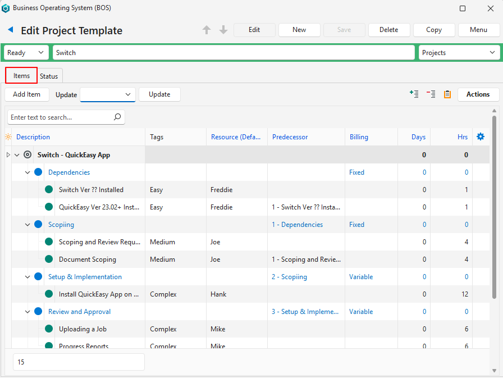Open the Update field dropdown
Image resolution: width=503 pixels, height=378 pixels.
(x=108, y=94)
